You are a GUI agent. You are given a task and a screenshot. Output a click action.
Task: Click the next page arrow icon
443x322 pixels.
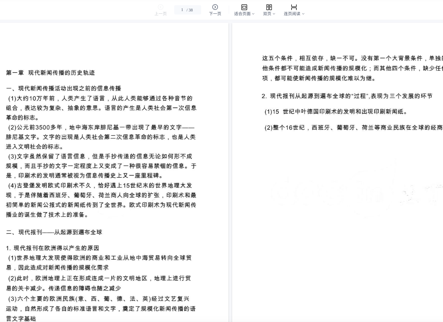[215, 7]
